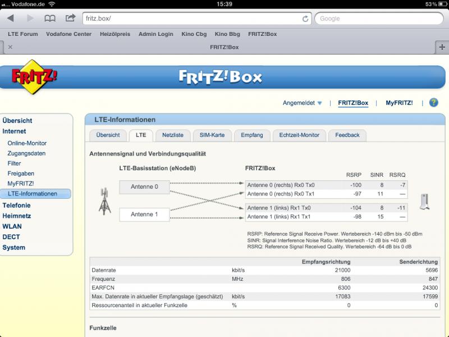Open the Netzliste tab
Screen dimensions: 449x337
(173, 135)
